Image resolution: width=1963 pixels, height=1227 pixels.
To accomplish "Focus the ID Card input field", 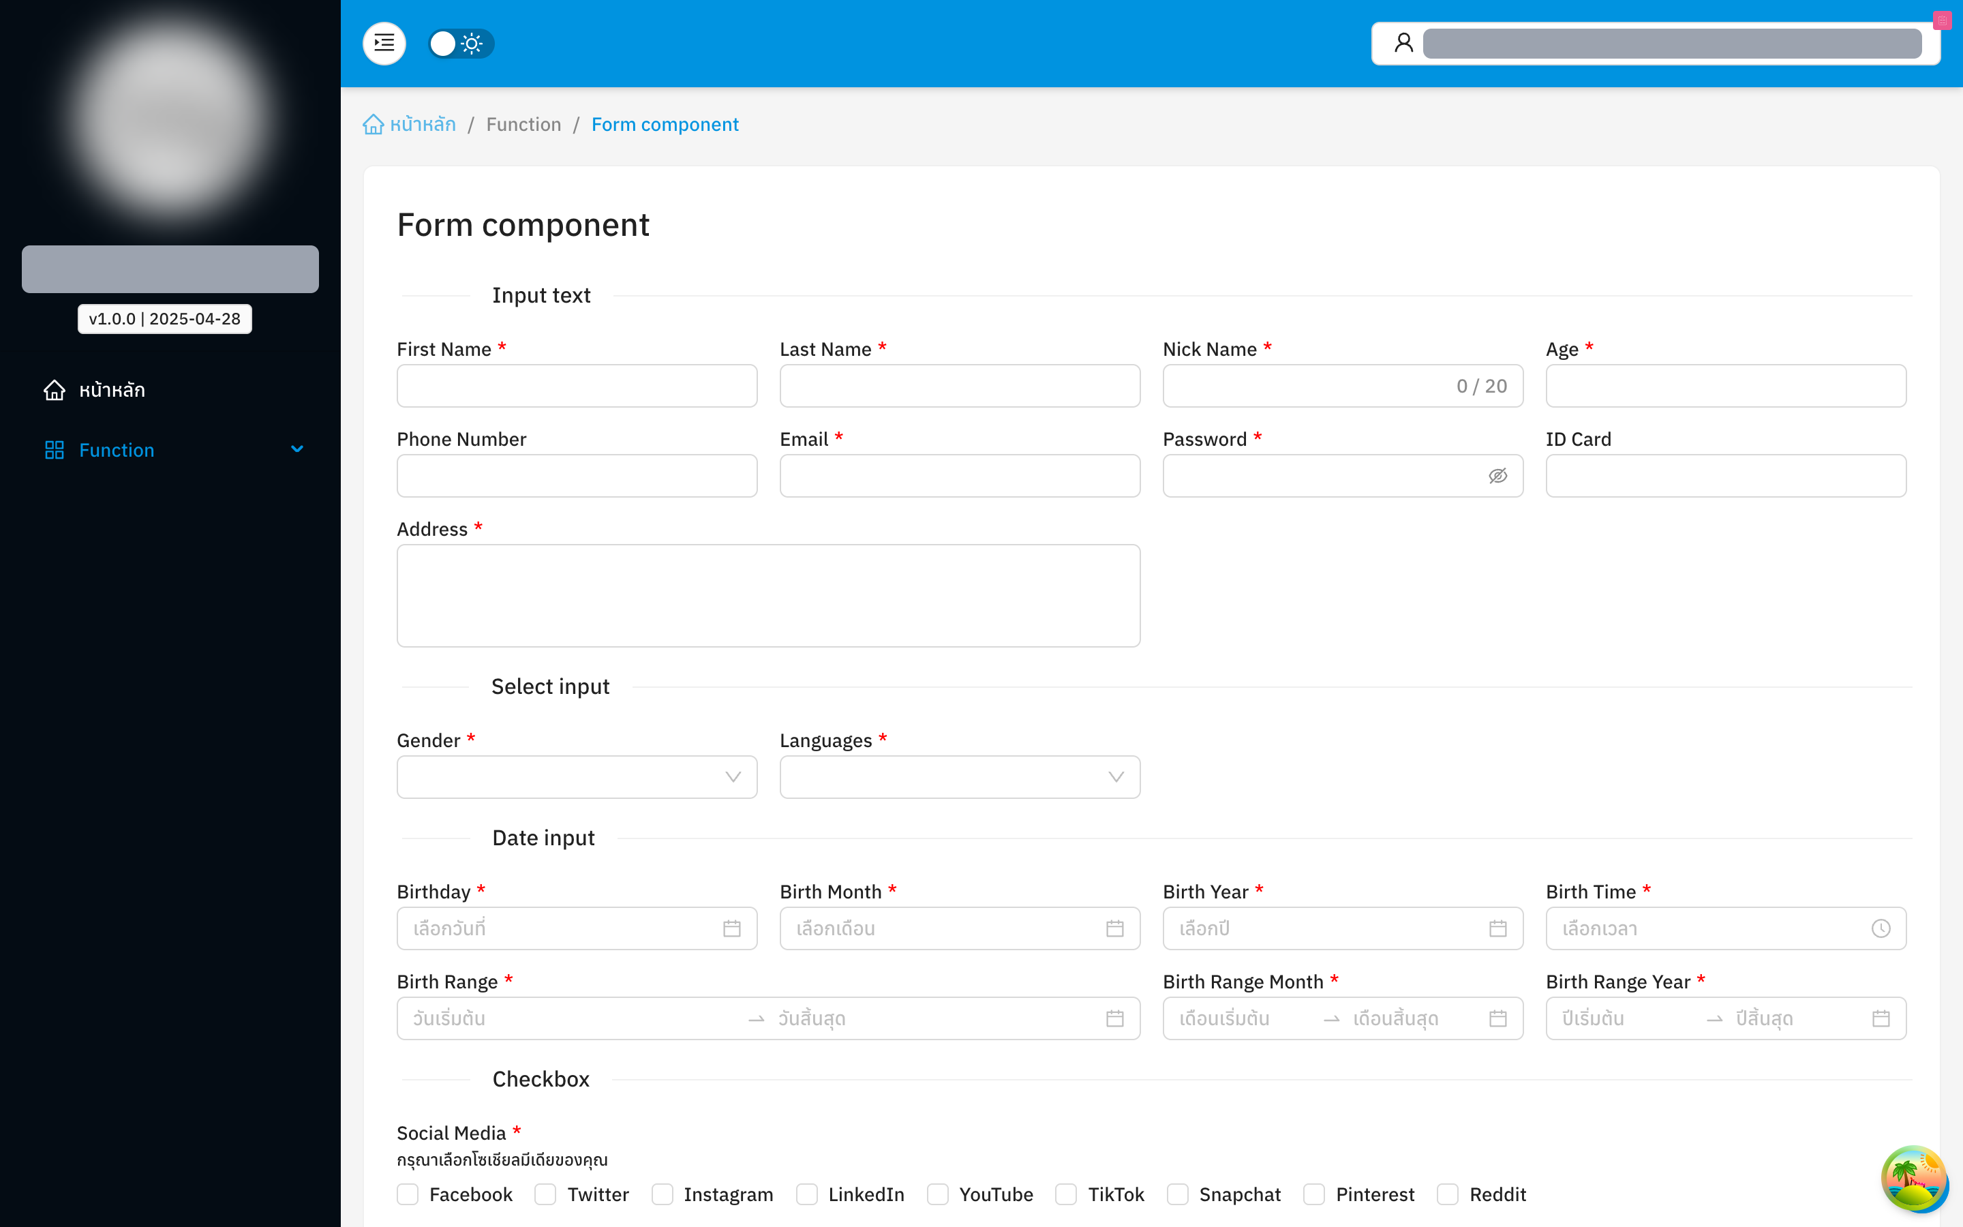I will pos(1725,476).
